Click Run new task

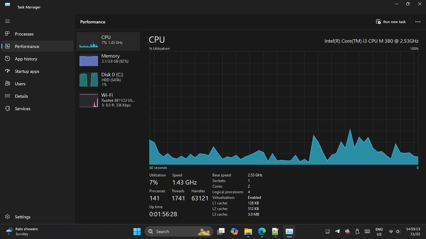[391, 22]
